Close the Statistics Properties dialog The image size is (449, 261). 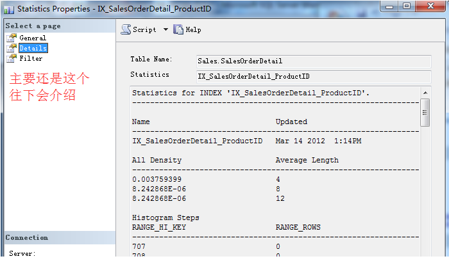tap(429, 7)
